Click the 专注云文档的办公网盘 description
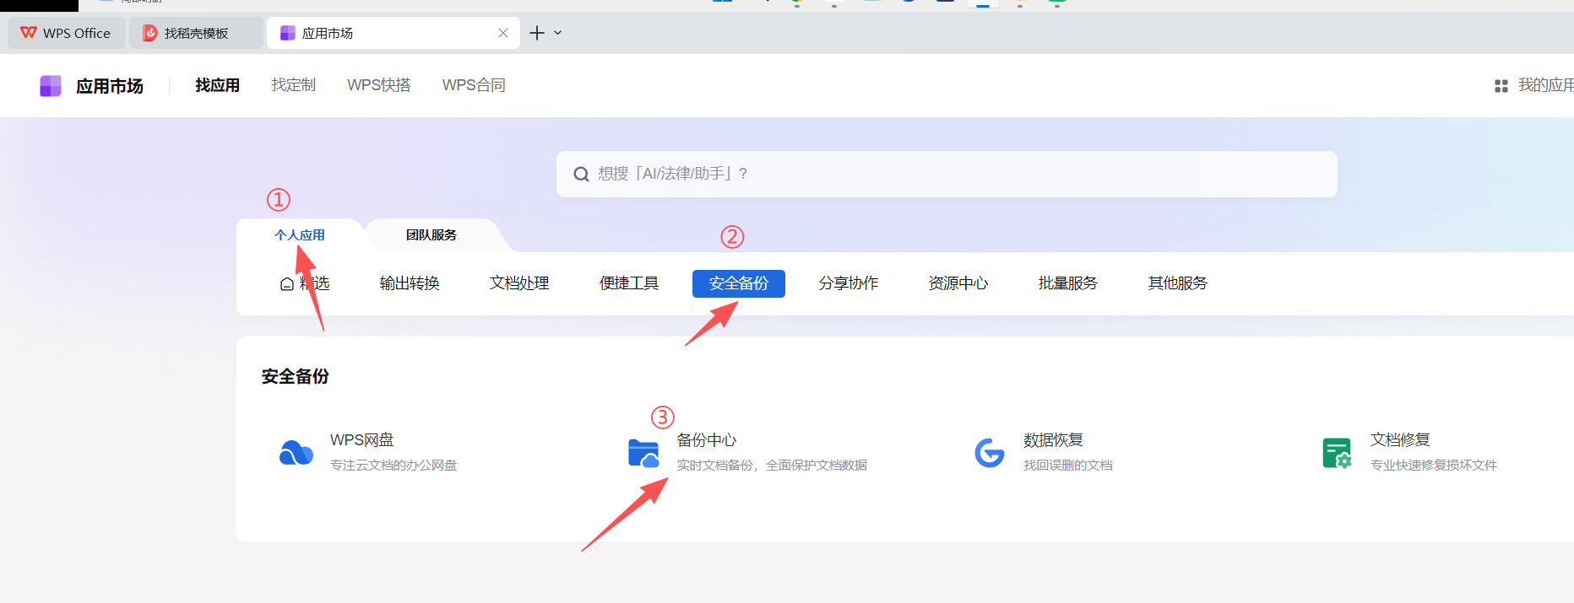 [393, 466]
